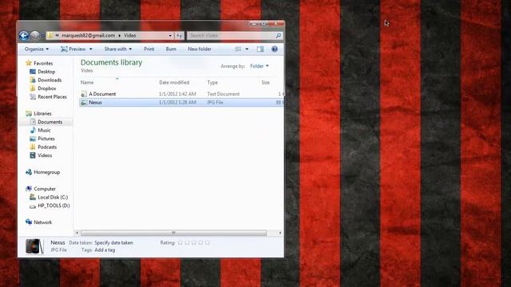
Task: Set rating to the third star
Action: (x=194, y=242)
